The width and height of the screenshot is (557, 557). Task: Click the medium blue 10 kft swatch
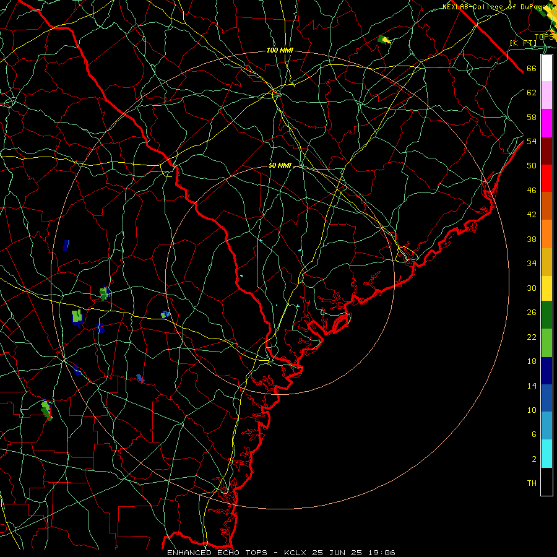(x=546, y=398)
